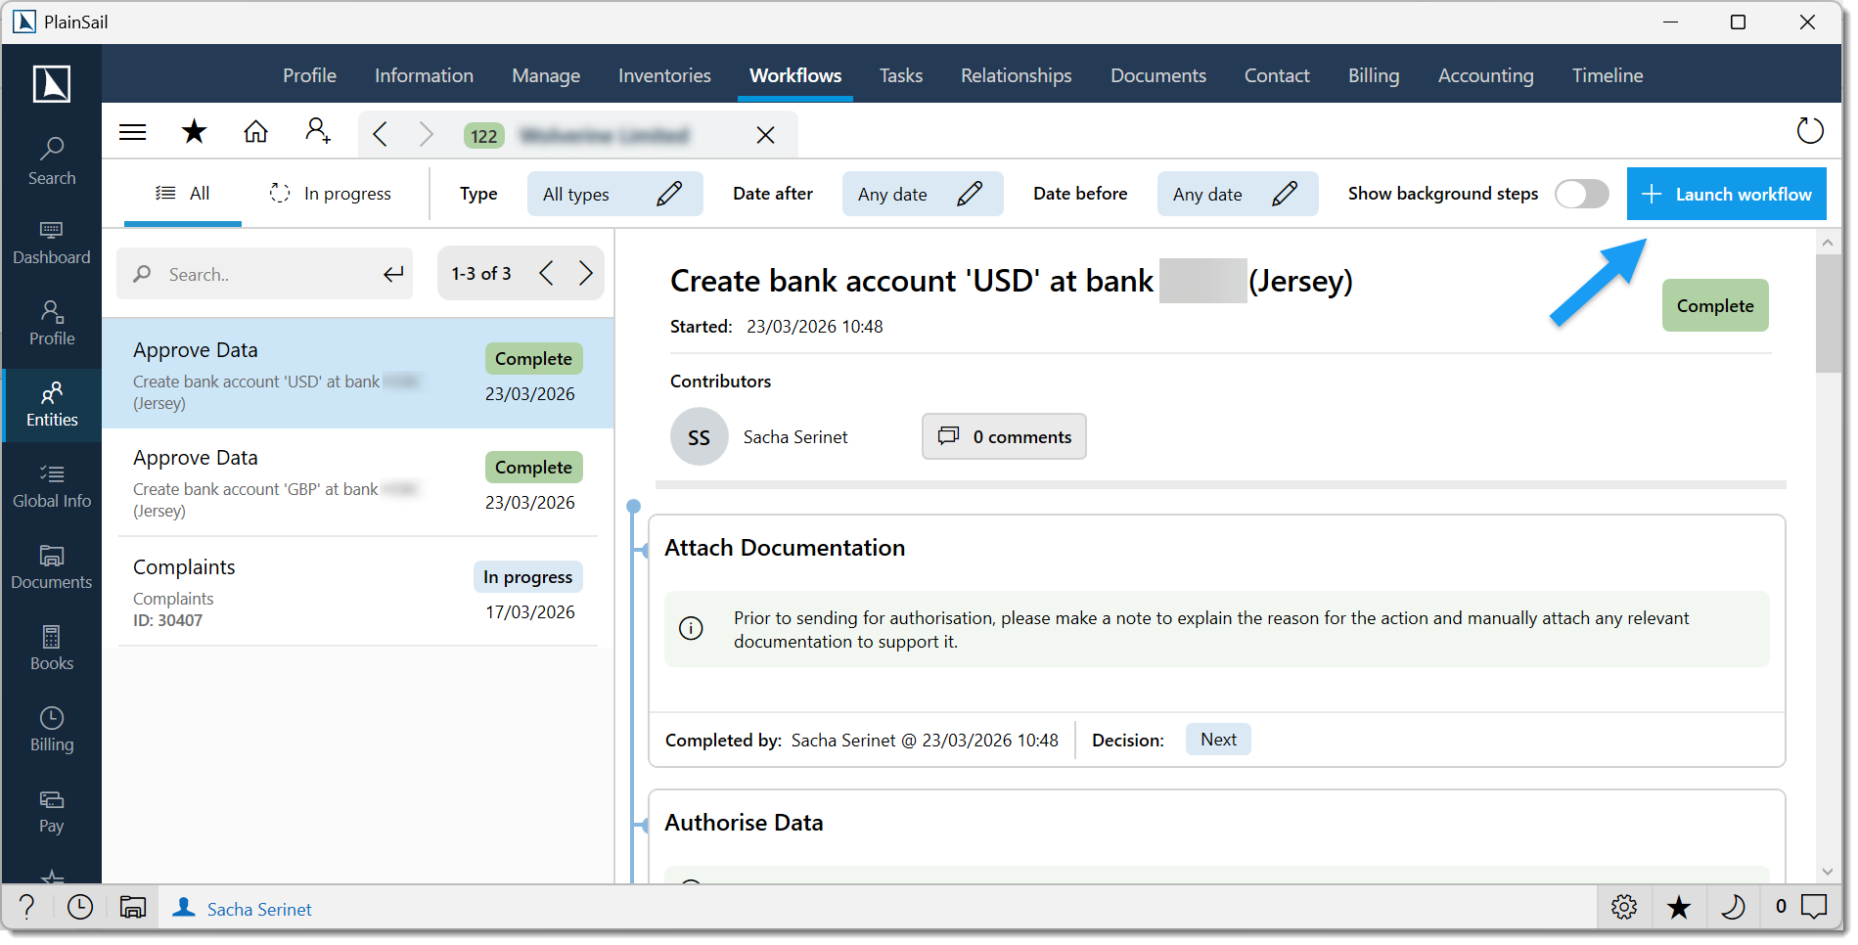The width and height of the screenshot is (1858, 945).
Task: Open the Accounting menu tab
Action: click(x=1485, y=75)
